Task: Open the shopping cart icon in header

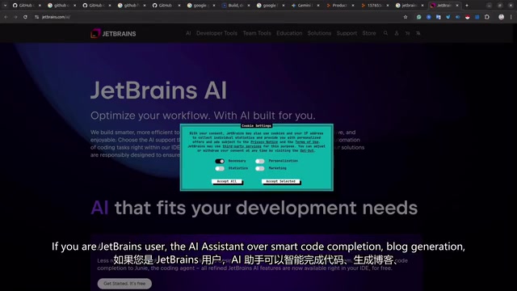Action: (x=407, y=33)
